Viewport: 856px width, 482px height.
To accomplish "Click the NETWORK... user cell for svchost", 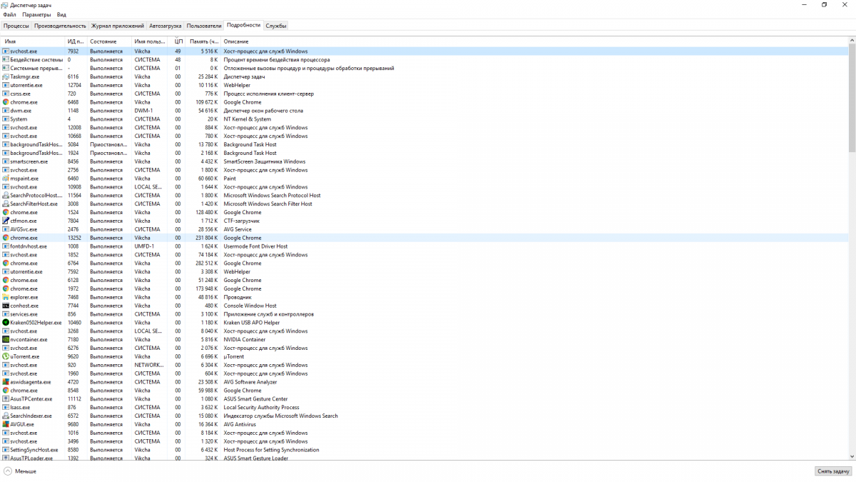I will point(149,365).
